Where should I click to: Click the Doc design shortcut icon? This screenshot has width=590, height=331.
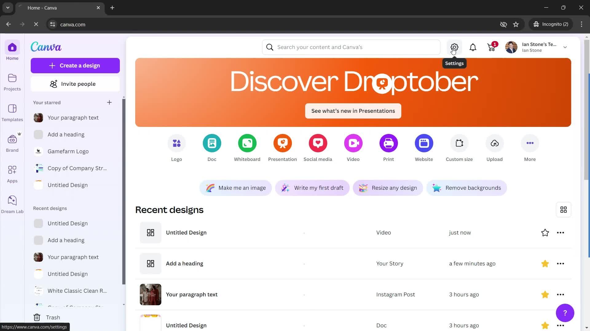pyautogui.click(x=212, y=143)
